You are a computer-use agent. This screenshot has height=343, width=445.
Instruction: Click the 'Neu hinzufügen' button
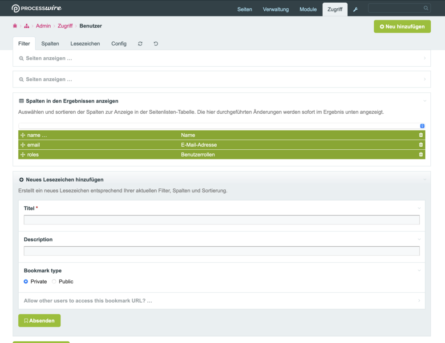tap(402, 27)
